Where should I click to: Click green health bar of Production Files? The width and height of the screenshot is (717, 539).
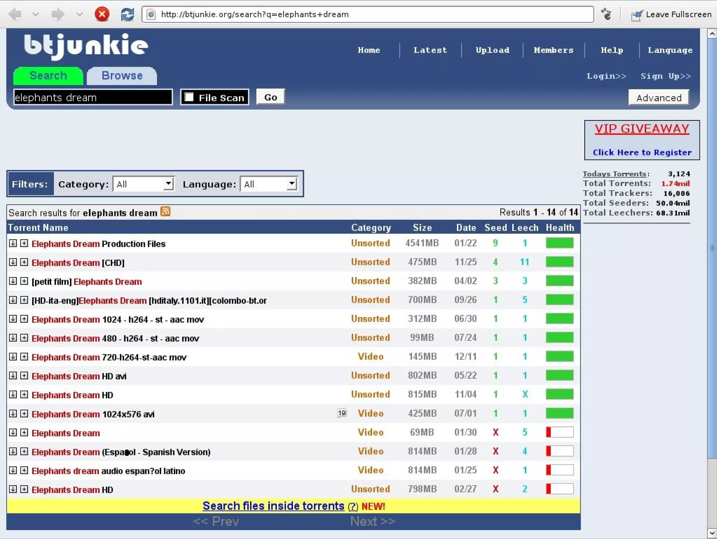pyautogui.click(x=559, y=243)
